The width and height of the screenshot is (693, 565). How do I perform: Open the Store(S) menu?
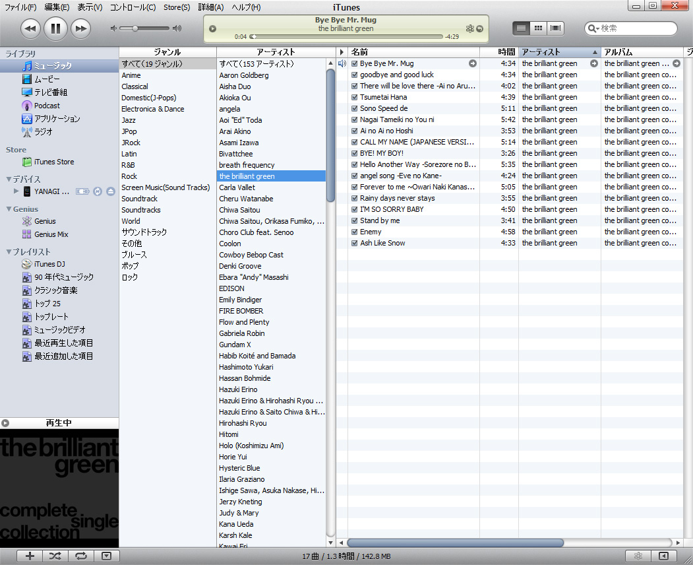[x=177, y=7]
